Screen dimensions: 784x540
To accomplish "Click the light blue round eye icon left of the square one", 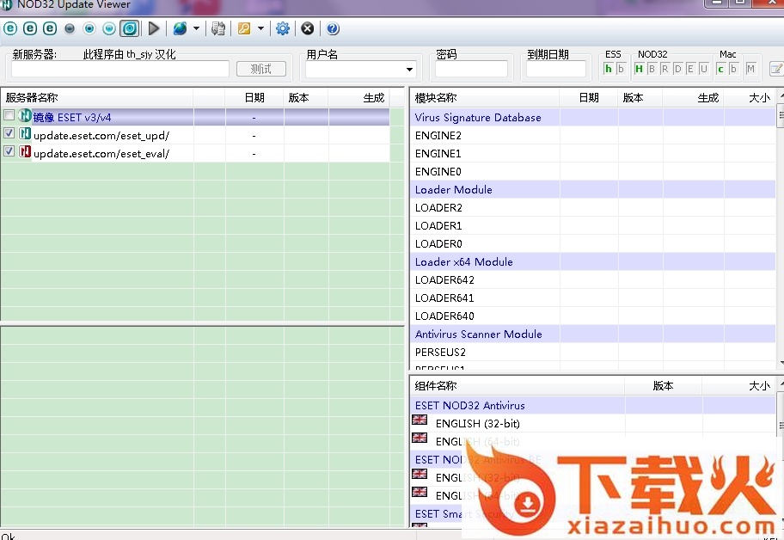I will click(x=109, y=28).
